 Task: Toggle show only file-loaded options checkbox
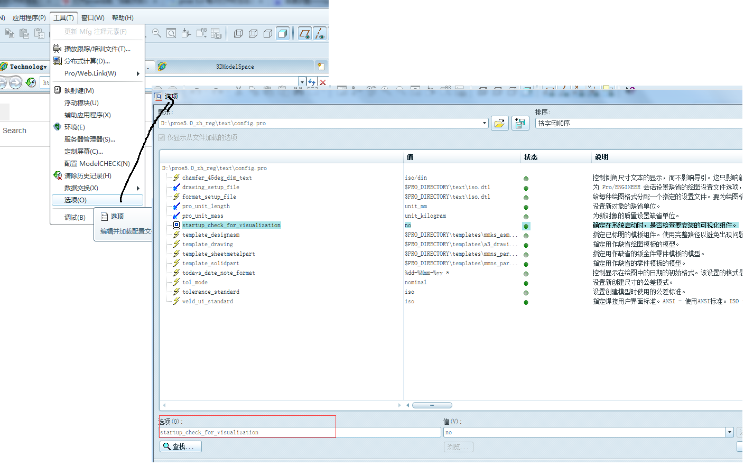pos(162,137)
